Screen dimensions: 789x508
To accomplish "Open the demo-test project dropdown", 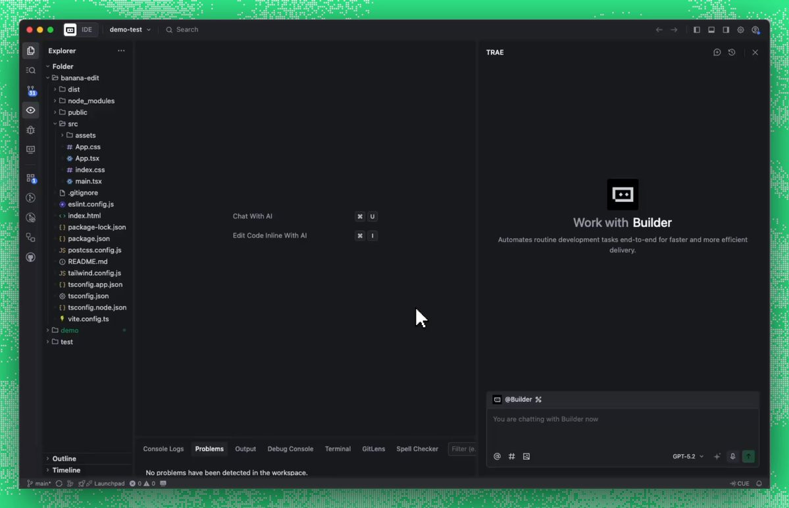I will click(x=130, y=30).
